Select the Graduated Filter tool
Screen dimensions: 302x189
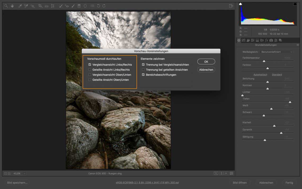[x=79, y=6]
